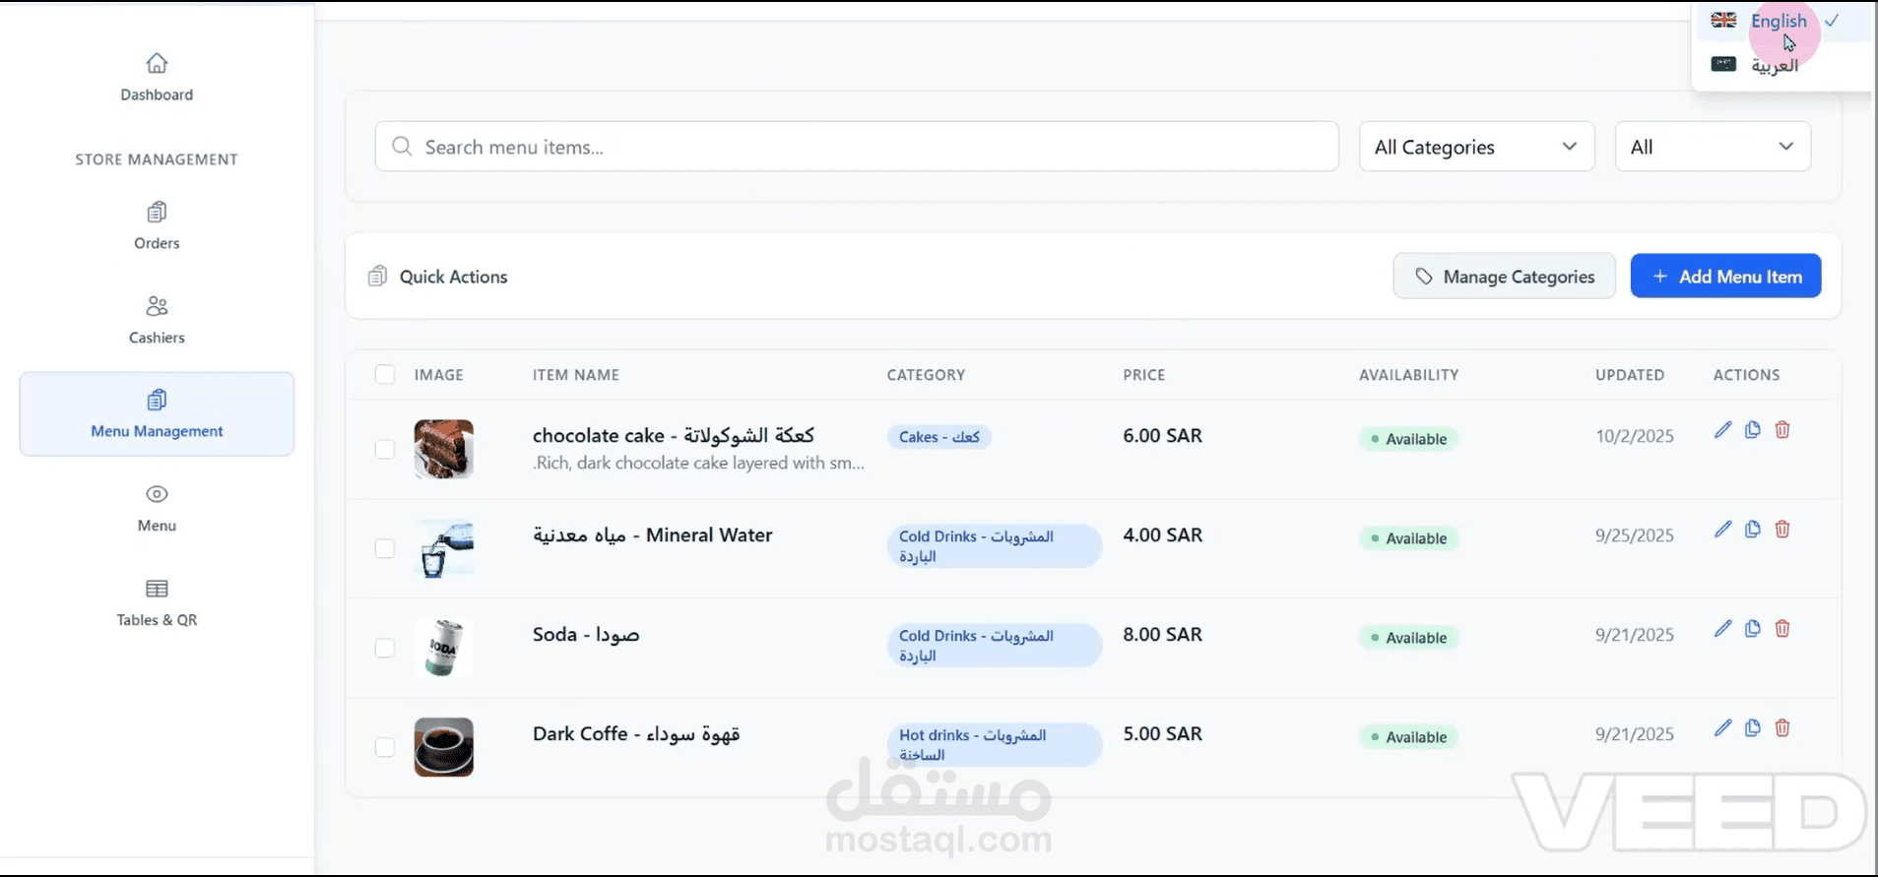
Task: Delete the Soda menu item
Action: (x=1781, y=629)
